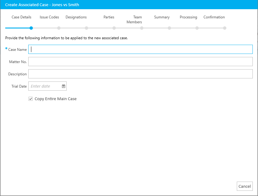
Task: Click the Matter No. field label
Action: coord(18,62)
